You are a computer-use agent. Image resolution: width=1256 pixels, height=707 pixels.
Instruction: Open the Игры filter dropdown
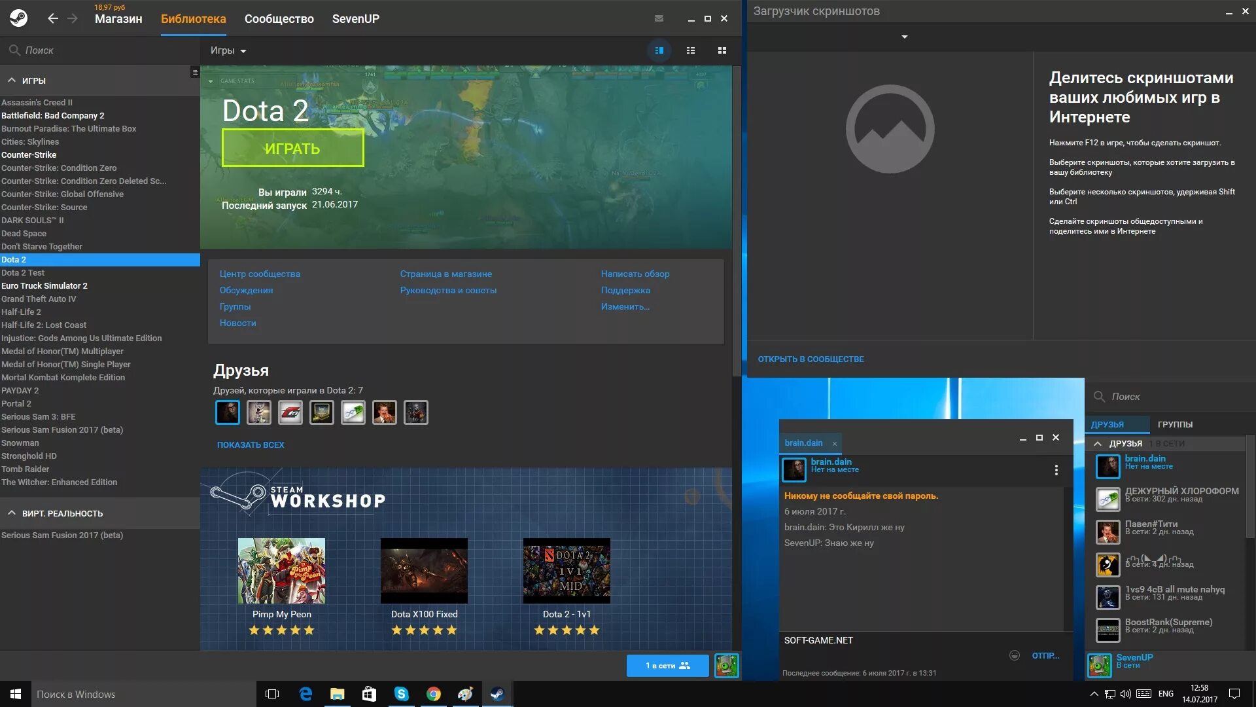point(228,50)
